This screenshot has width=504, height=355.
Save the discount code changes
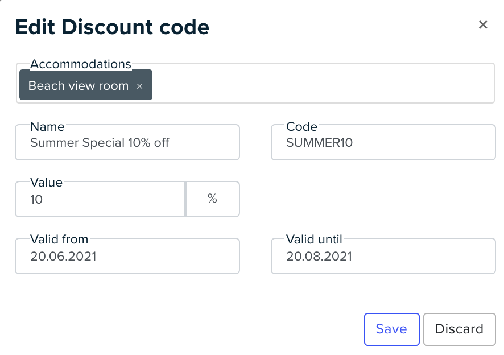pos(391,329)
